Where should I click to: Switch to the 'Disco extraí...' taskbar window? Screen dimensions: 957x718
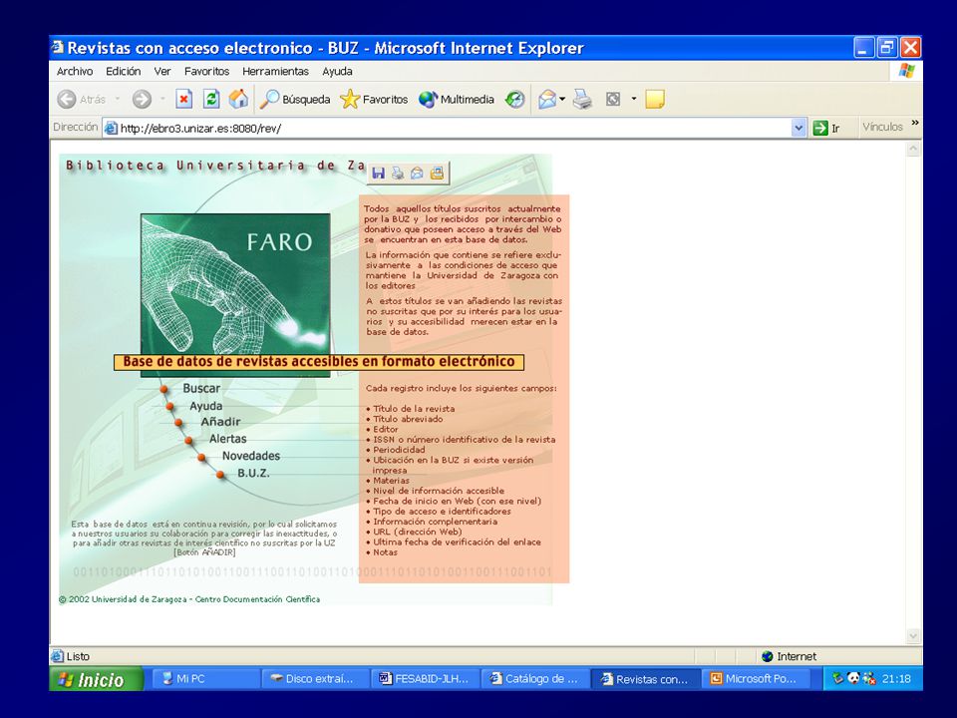tap(317, 679)
